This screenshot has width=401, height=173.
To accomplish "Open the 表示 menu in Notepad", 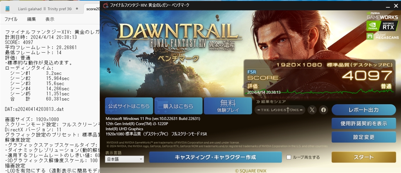I will click(50, 19).
